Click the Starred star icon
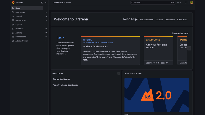The image size is (205, 115). click(13, 17)
